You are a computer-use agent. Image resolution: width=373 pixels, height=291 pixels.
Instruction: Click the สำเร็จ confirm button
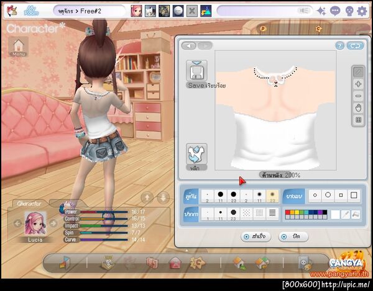(x=256, y=236)
